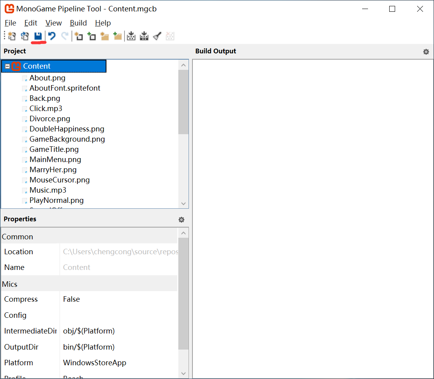The height and width of the screenshot is (379, 434).
Task: Select GameBackground.png in the project tree
Action: pyautogui.click(x=67, y=139)
